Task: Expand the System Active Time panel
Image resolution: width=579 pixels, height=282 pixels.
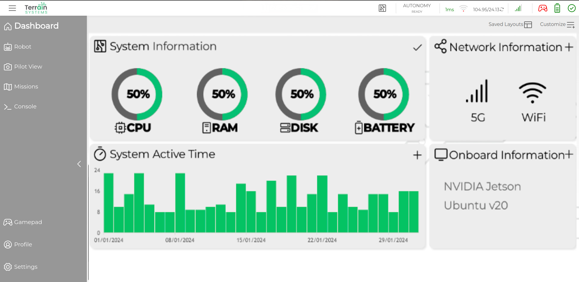Action: (417, 155)
